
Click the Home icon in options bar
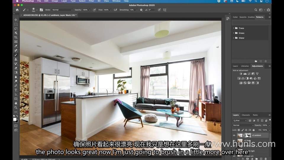pos(17,10)
